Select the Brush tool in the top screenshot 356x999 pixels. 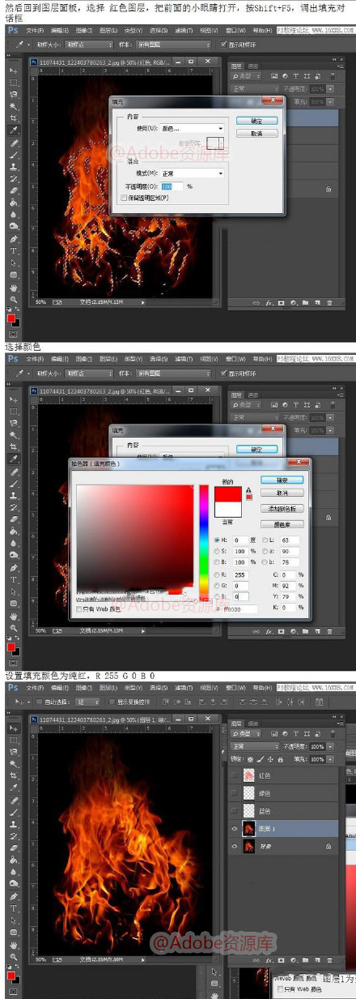[13, 155]
